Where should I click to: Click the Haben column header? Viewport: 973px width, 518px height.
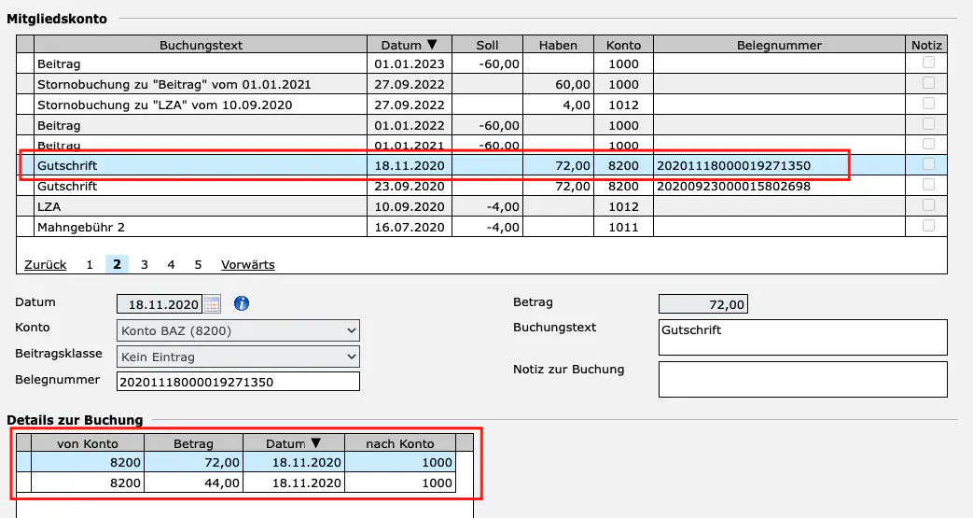pyautogui.click(x=558, y=45)
